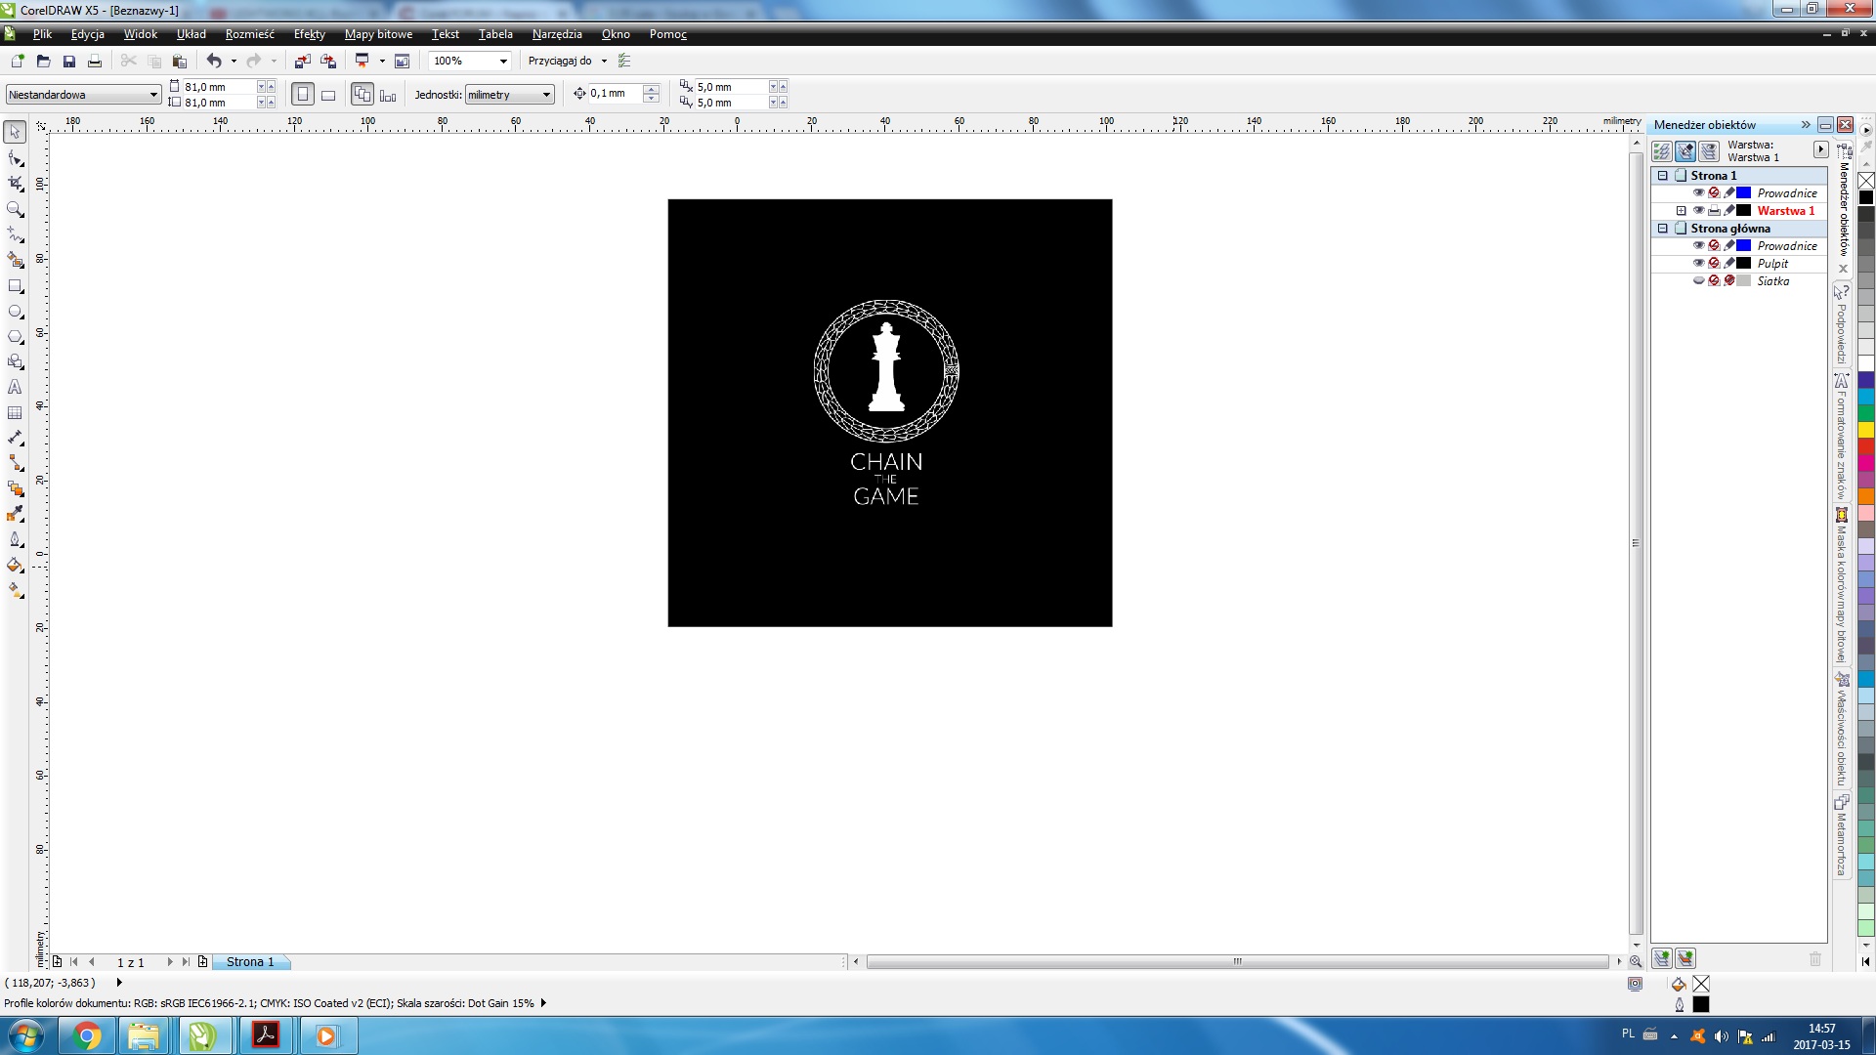Image resolution: width=1876 pixels, height=1055 pixels.
Task: Toggle visibility eye of Warstwa 1 layer
Action: pyautogui.click(x=1698, y=211)
